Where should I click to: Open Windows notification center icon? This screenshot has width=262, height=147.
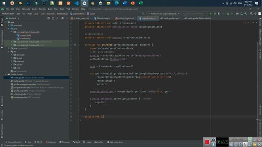[x=257, y=3]
